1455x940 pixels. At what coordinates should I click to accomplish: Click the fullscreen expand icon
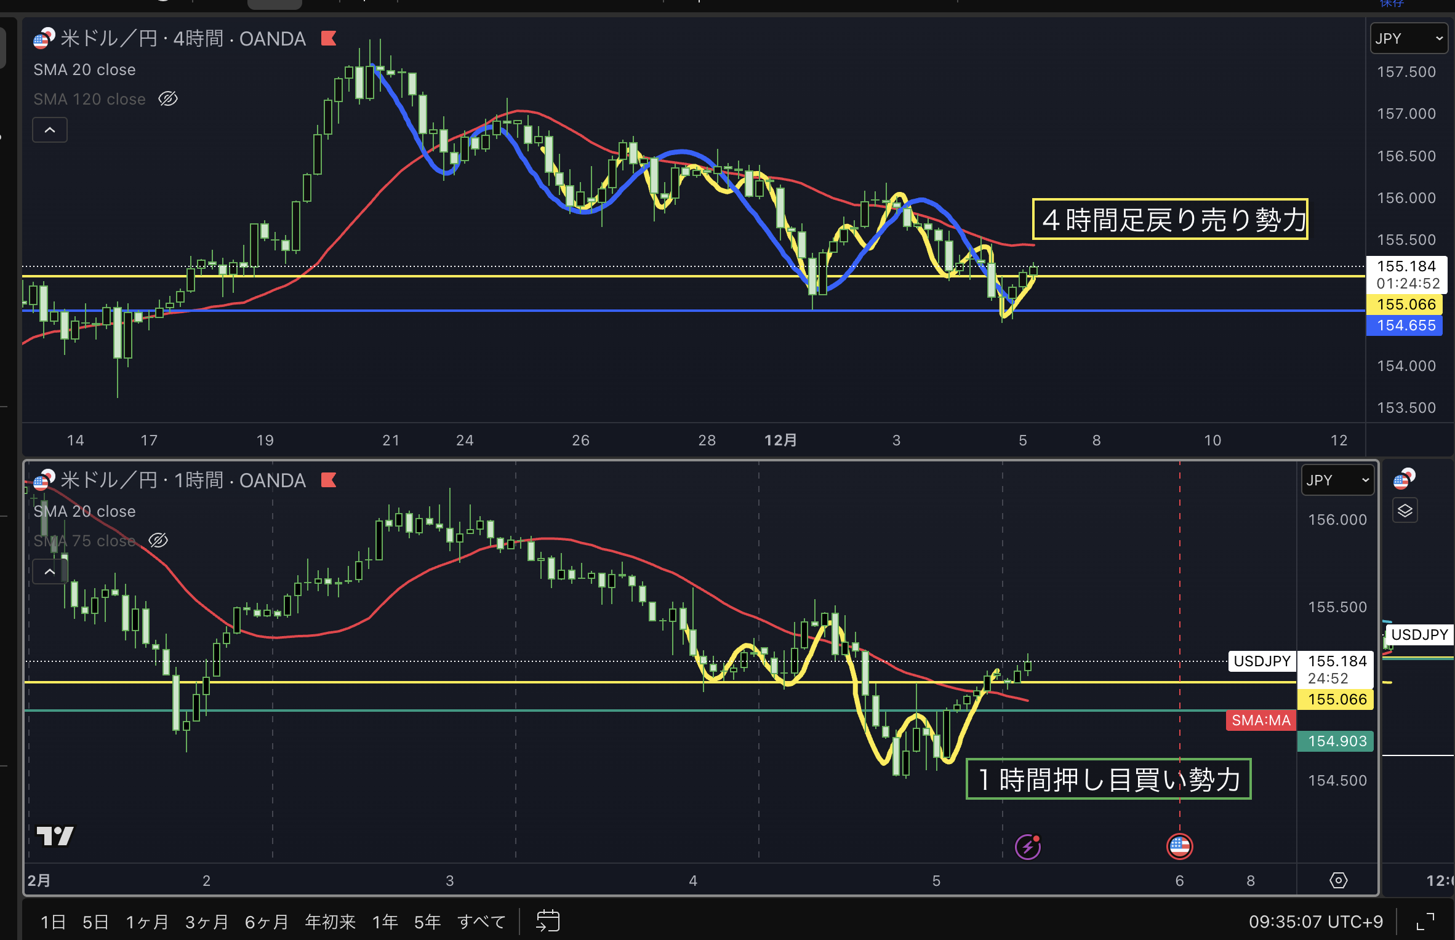point(1425,921)
